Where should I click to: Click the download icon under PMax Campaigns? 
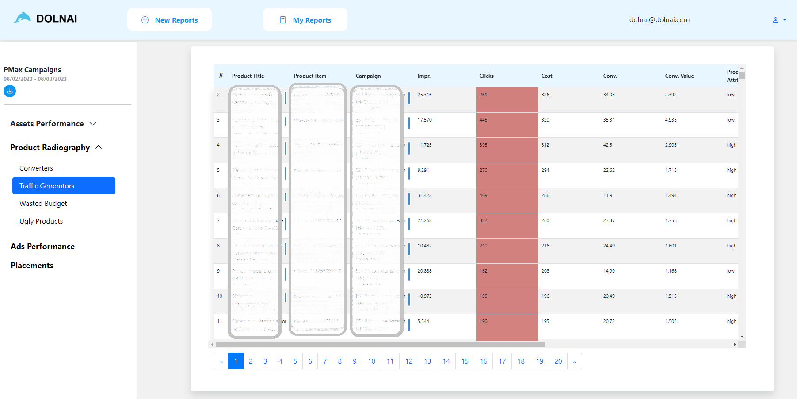[x=9, y=91]
